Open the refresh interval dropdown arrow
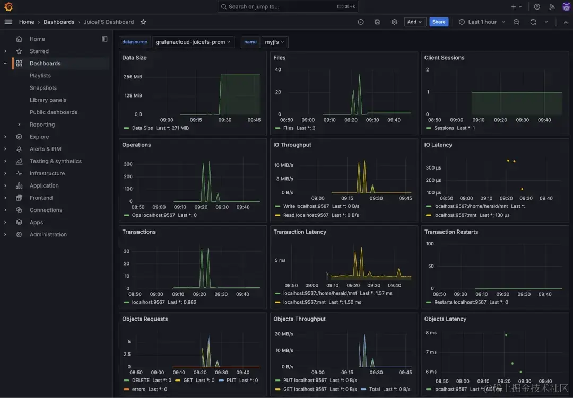Viewport: 573px width, 398px height. point(546,22)
